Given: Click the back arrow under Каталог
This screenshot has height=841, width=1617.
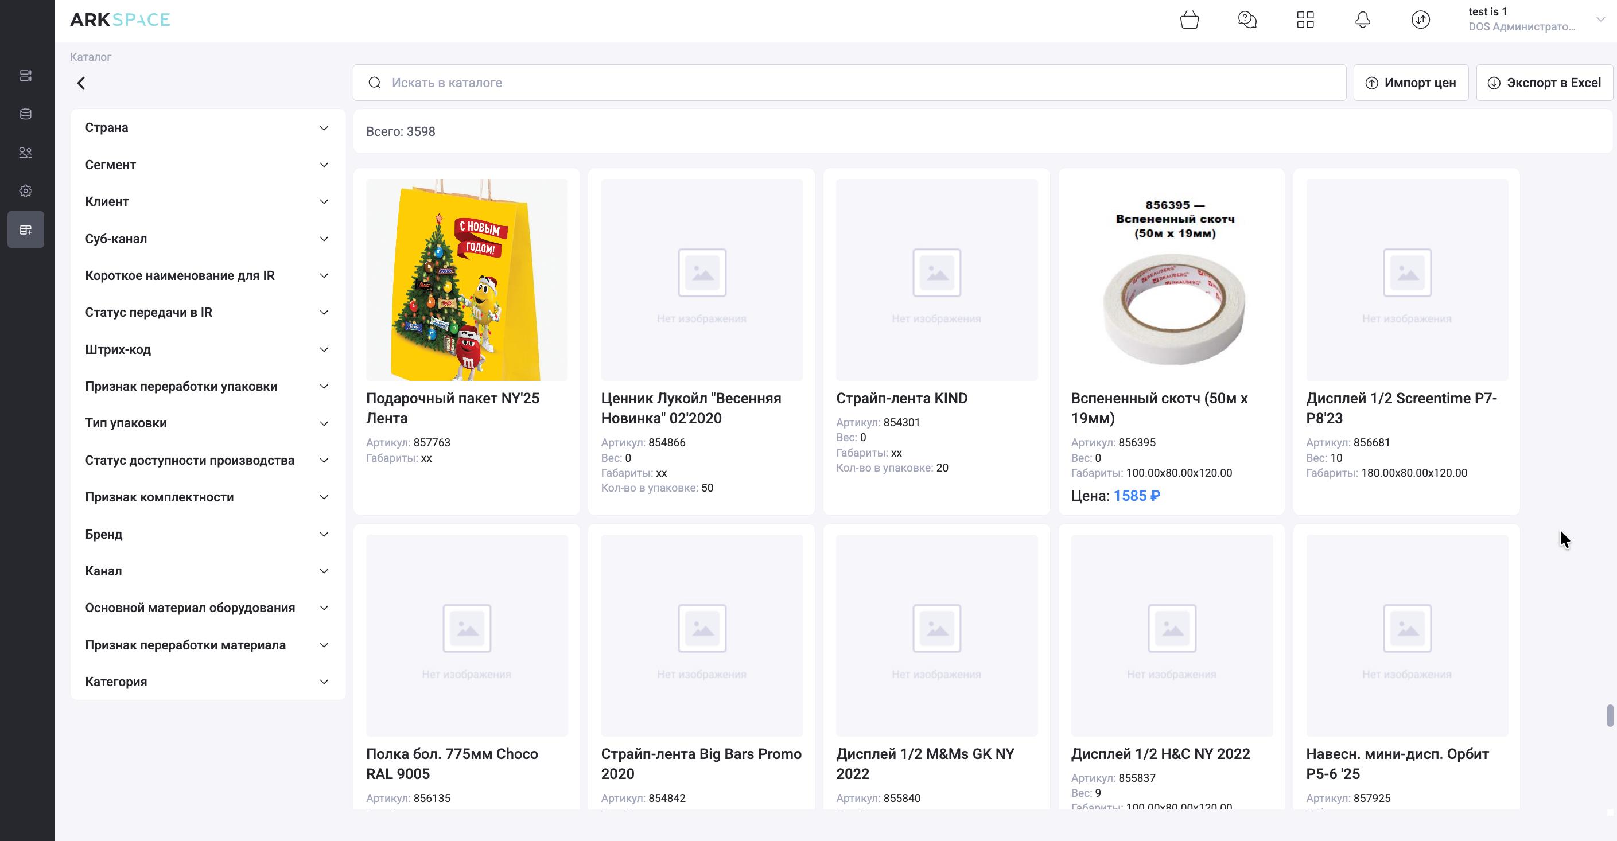Looking at the screenshot, I should coord(81,84).
